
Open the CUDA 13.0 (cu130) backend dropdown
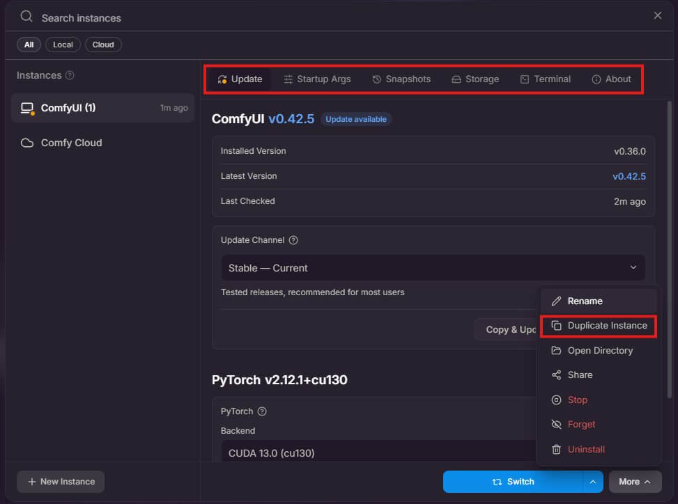coord(378,451)
